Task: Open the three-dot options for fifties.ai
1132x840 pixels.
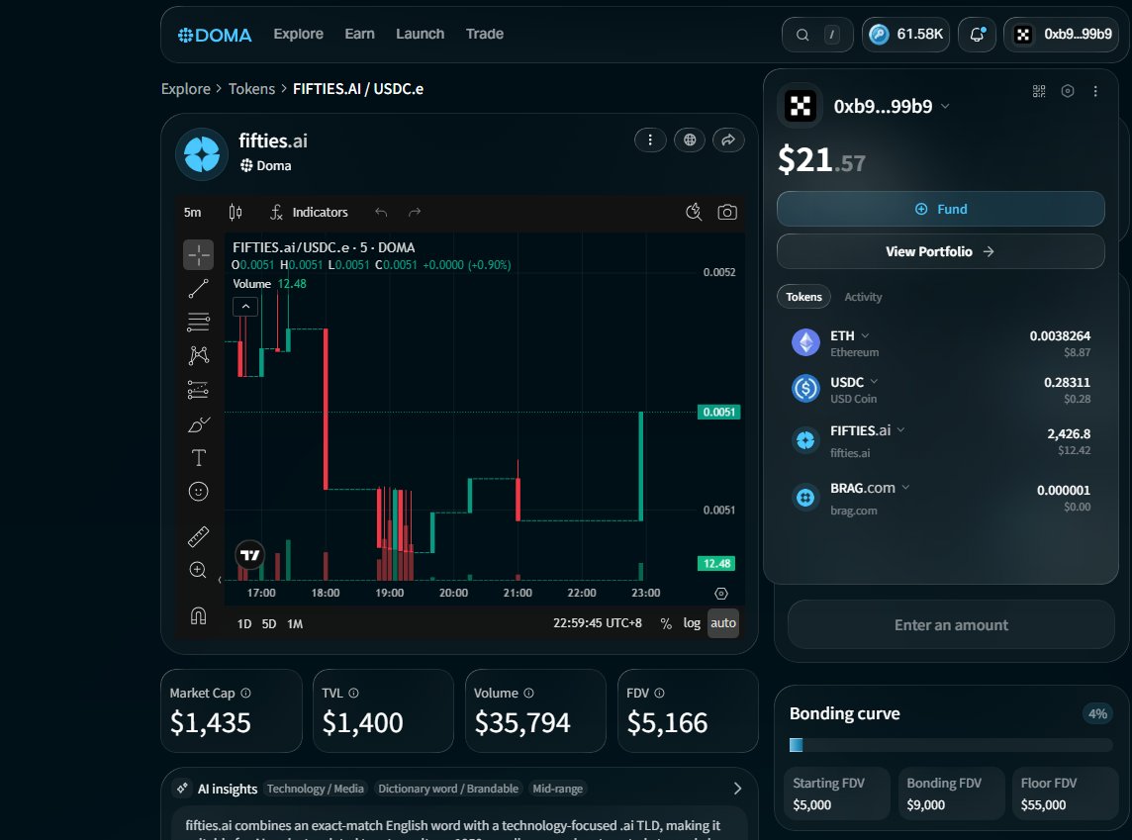Action: click(650, 140)
